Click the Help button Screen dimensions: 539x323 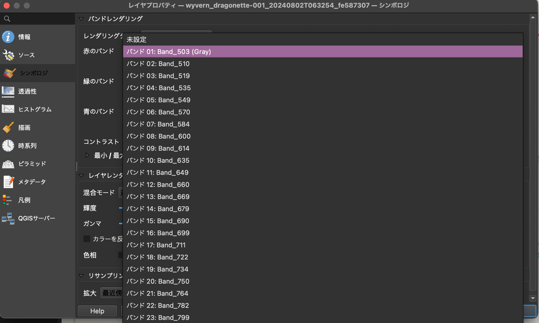pyautogui.click(x=97, y=311)
